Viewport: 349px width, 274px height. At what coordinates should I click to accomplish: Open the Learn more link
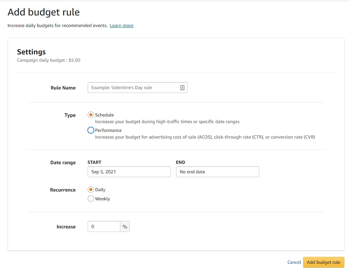(121, 26)
